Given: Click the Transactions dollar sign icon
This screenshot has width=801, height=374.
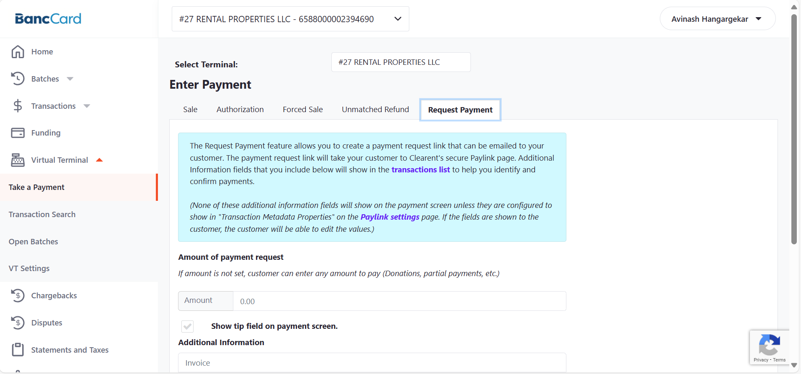Looking at the screenshot, I should coord(18,106).
